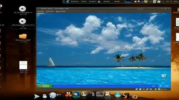This screenshot has width=179, height=100.
Task: Click the Windows XP Start button
Action: [x=45, y=86]
